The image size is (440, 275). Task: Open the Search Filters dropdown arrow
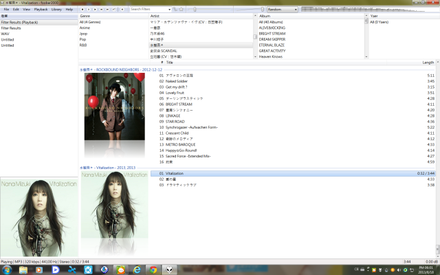tap(169, 9)
